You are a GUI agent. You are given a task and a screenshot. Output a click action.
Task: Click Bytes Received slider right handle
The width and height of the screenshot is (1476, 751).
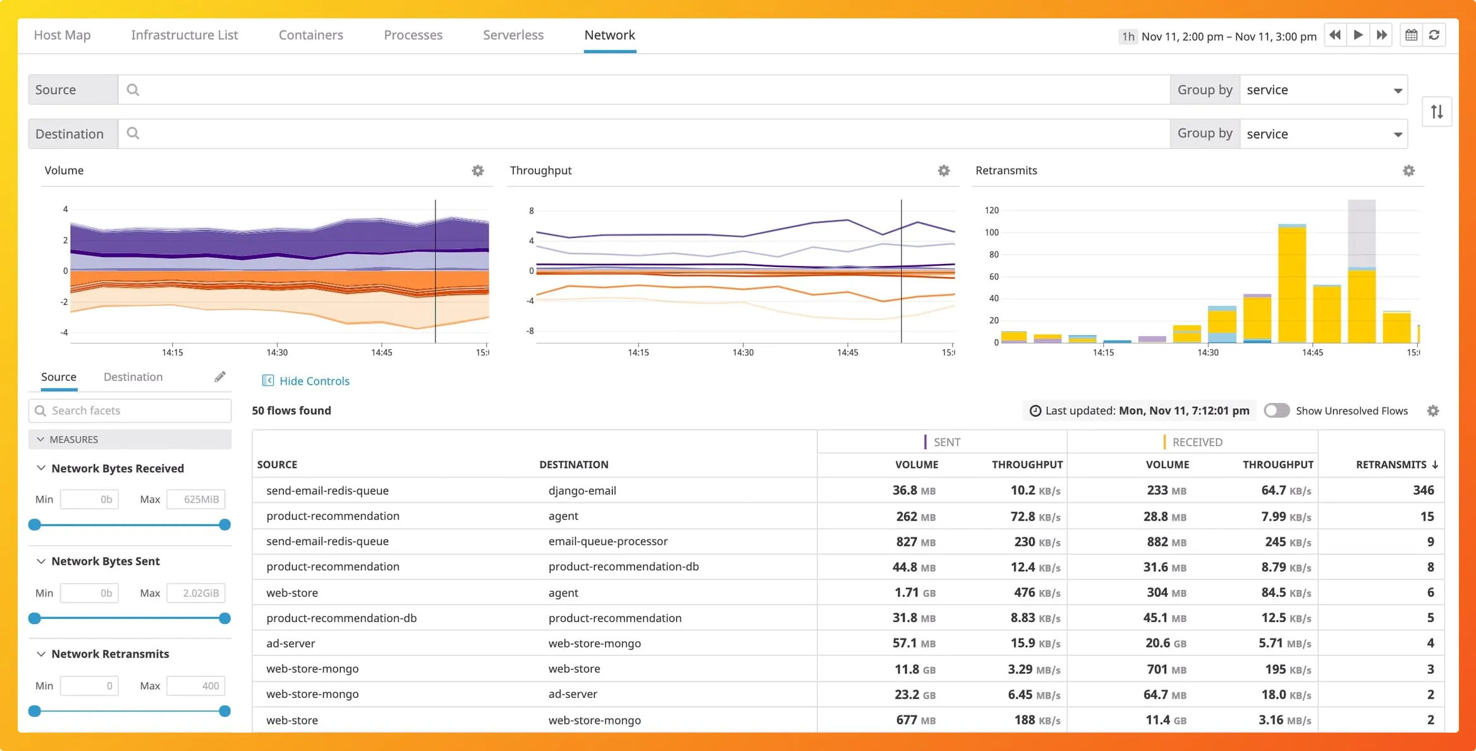(x=224, y=525)
